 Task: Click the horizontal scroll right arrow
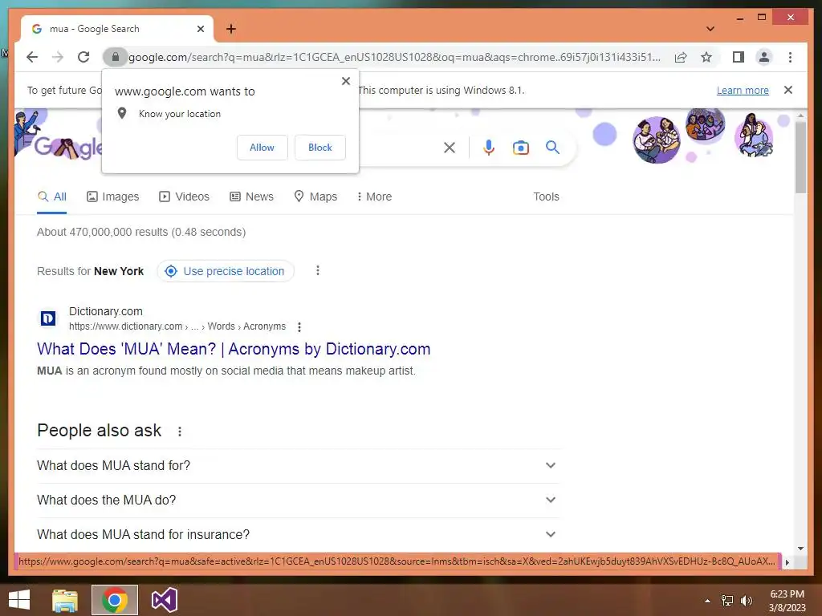click(787, 562)
